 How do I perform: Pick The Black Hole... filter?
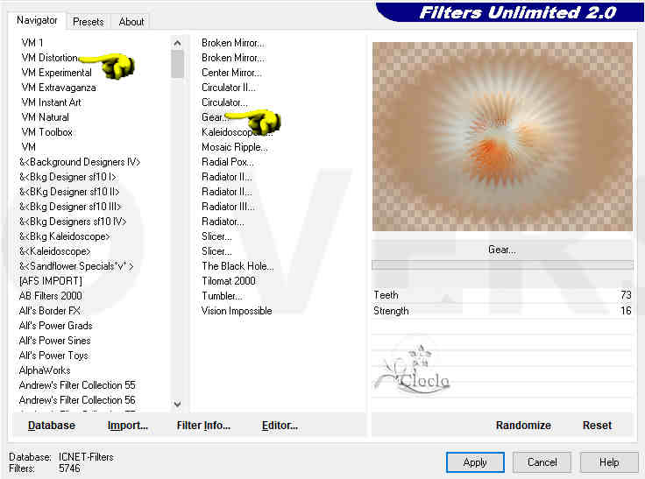[x=237, y=266]
